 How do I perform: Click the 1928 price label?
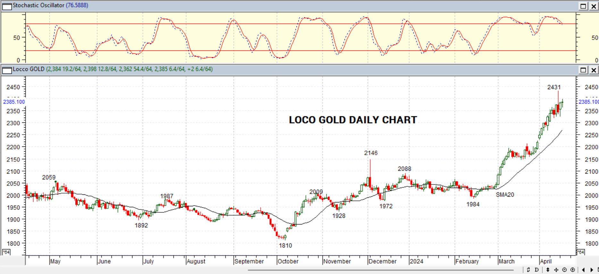[x=339, y=216]
